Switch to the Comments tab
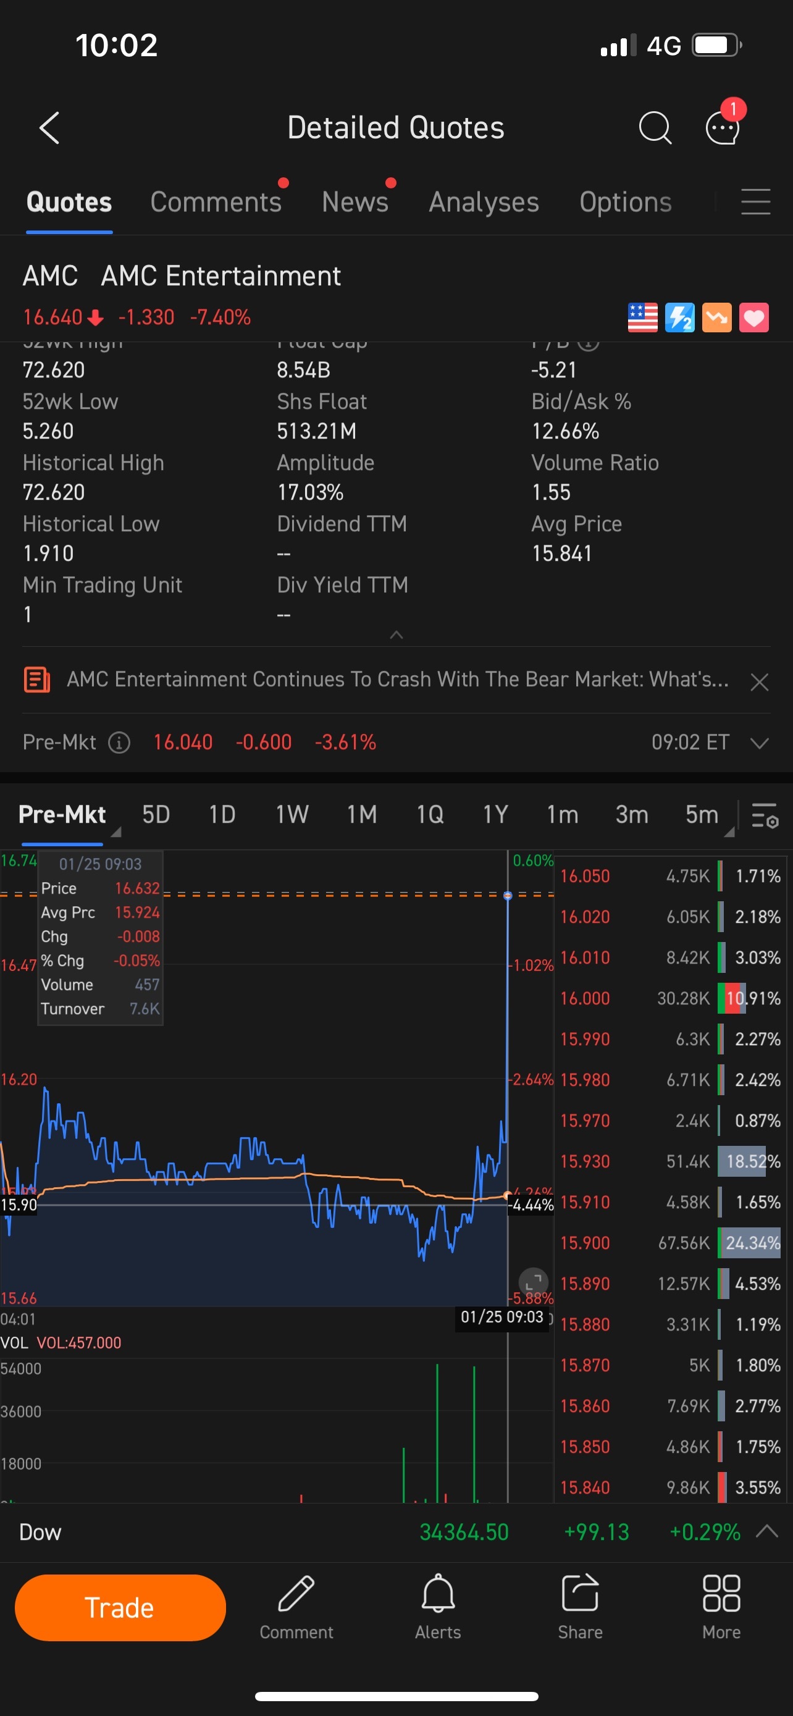Viewport: 793px width, 1716px height. 216,202
